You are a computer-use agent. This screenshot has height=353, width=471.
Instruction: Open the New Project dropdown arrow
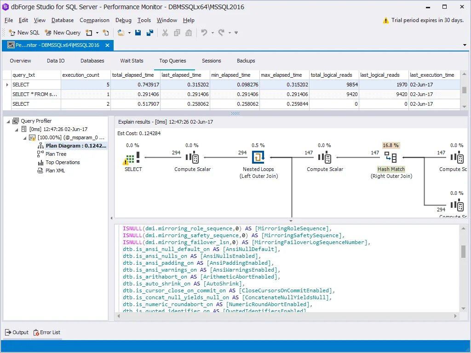point(97,33)
